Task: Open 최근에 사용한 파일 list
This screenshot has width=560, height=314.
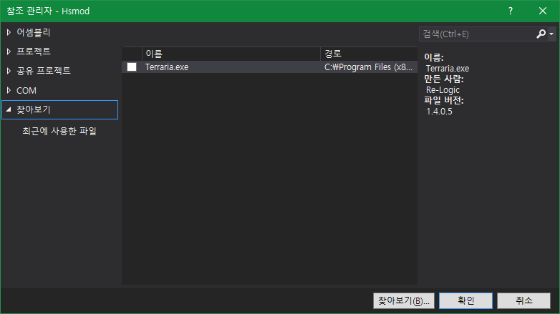Action: click(59, 132)
